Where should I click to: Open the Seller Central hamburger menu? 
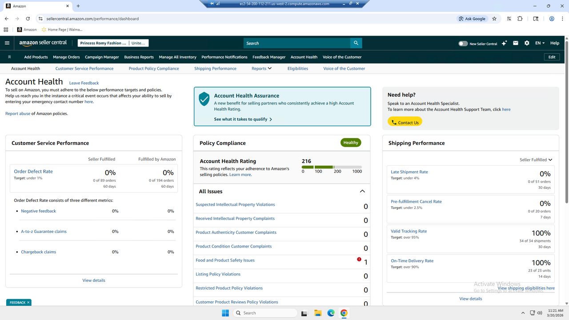click(x=7, y=43)
